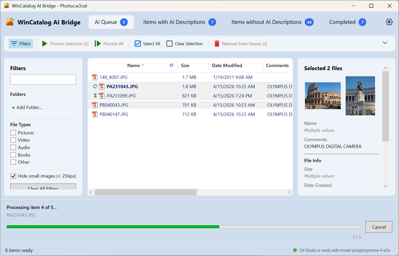Screen dimensions: 399x256
Task: Click the Process All play icon
Action: click(x=98, y=44)
